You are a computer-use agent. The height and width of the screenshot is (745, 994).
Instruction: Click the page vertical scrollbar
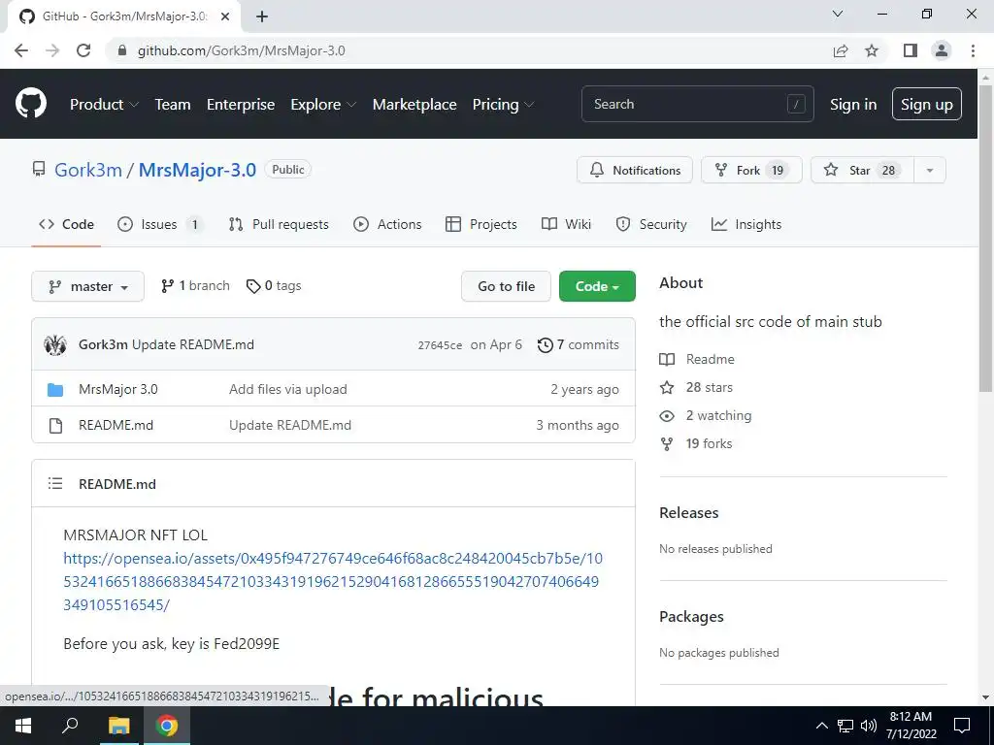click(985, 238)
